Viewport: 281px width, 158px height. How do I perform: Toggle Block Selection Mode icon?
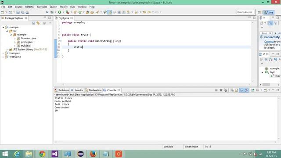(x=119, y=12)
